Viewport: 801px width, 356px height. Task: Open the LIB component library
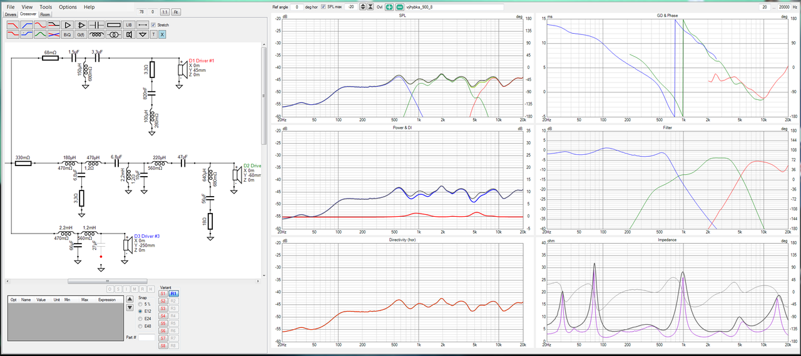click(129, 25)
